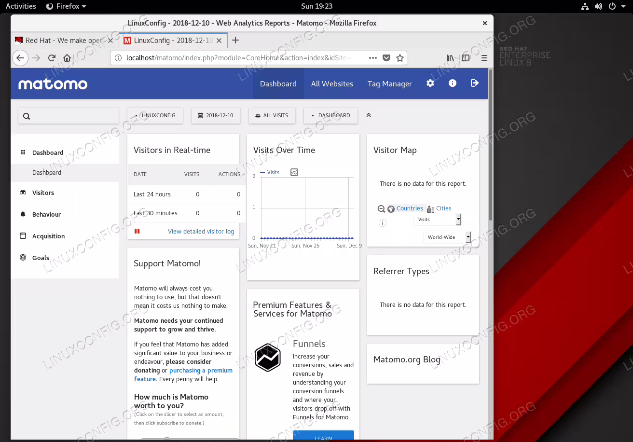Open the network status icon in system tray

[x=585, y=6]
